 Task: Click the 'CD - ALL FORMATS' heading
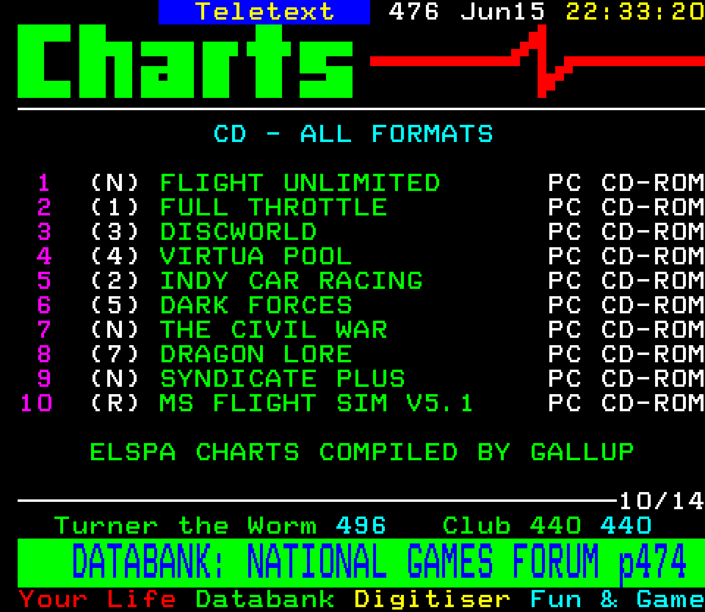tap(353, 134)
